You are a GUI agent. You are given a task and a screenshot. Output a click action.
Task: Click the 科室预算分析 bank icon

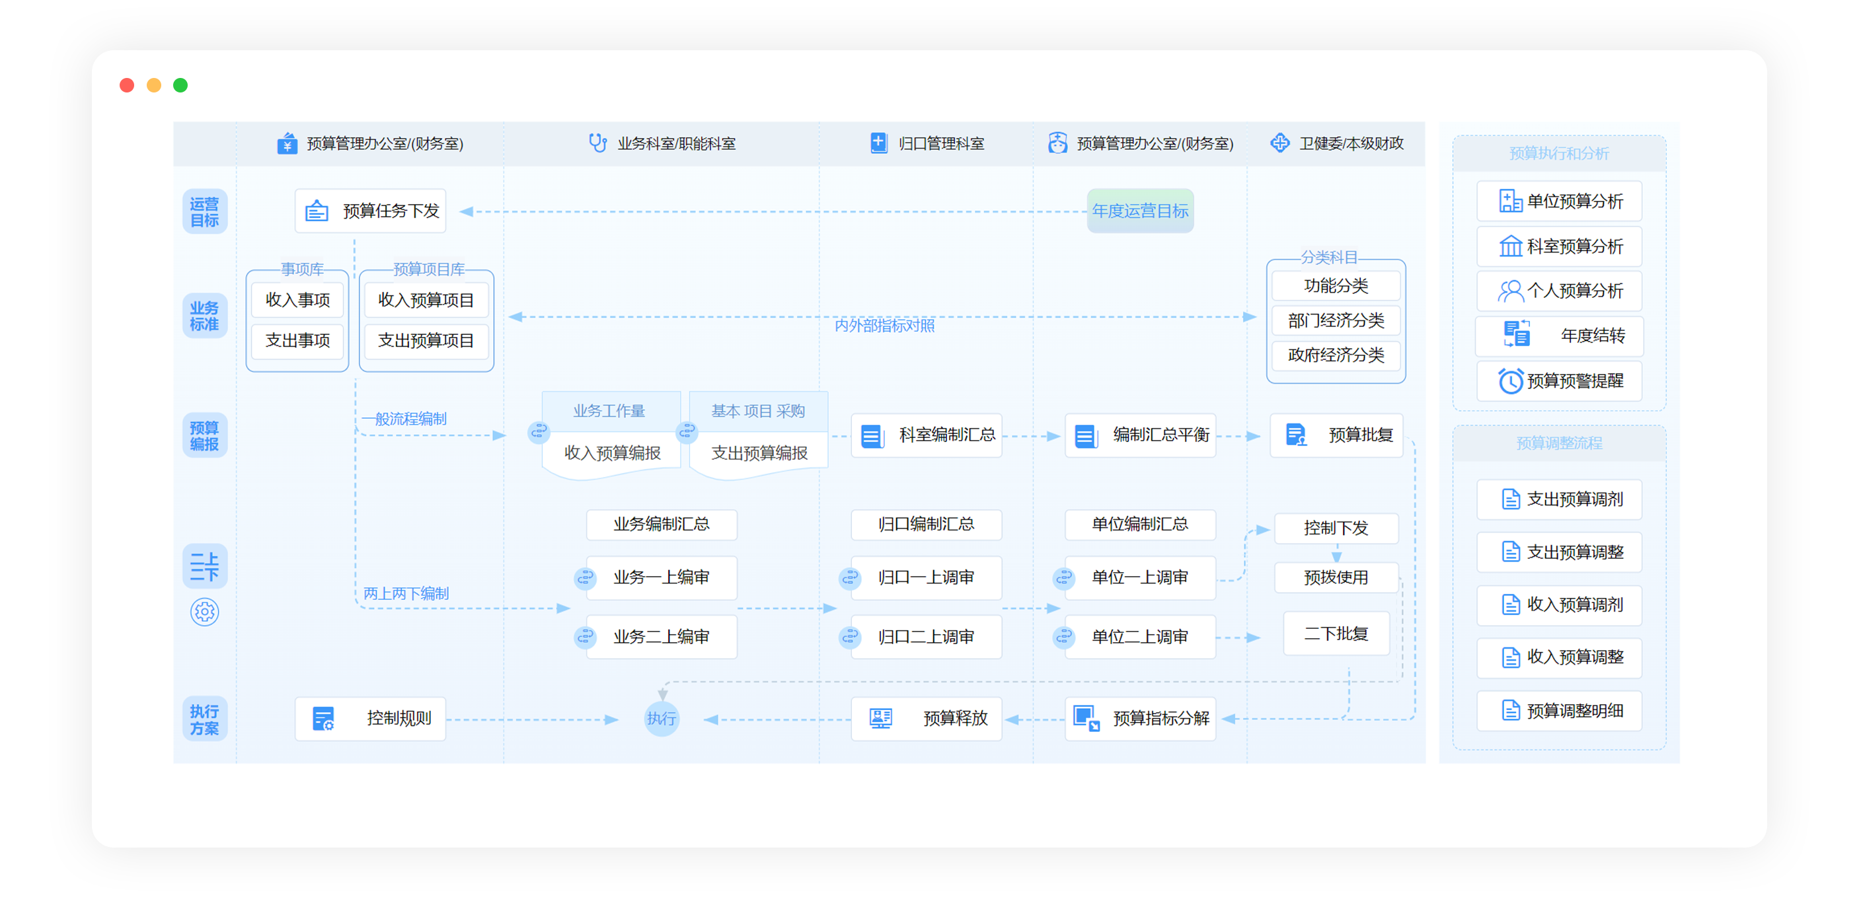click(1510, 246)
